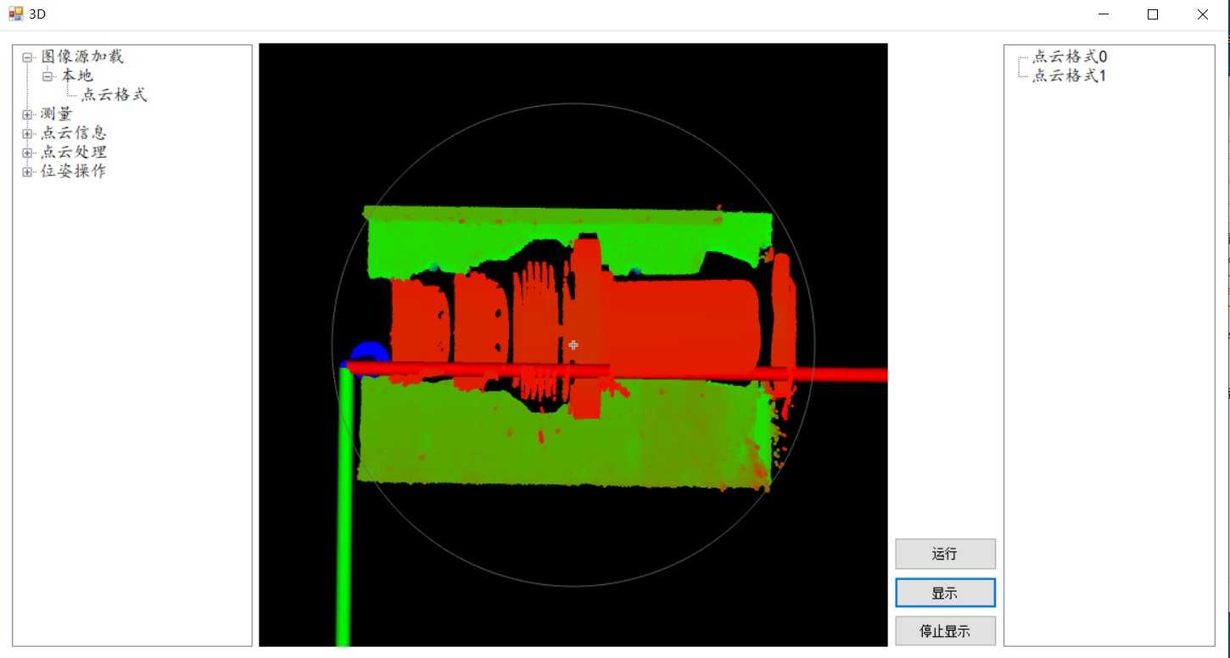The width and height of the screenshot is (1230, 658).
Task: Expand the 点云信息 node
Action: [x=28, y=133]
